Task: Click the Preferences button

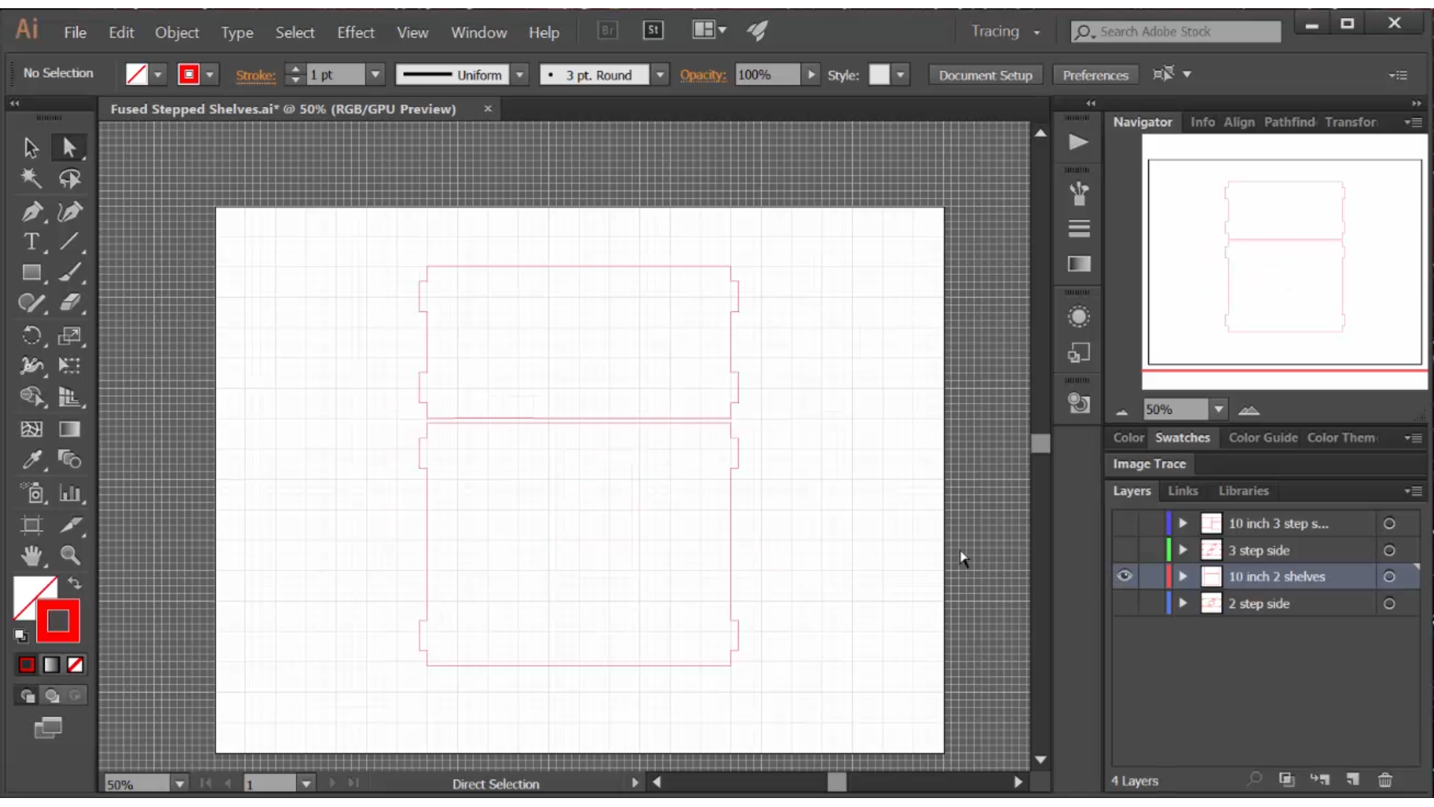Action: 1095,74
